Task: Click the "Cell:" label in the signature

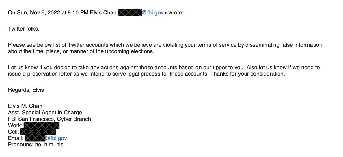Action: pos(14,132)
